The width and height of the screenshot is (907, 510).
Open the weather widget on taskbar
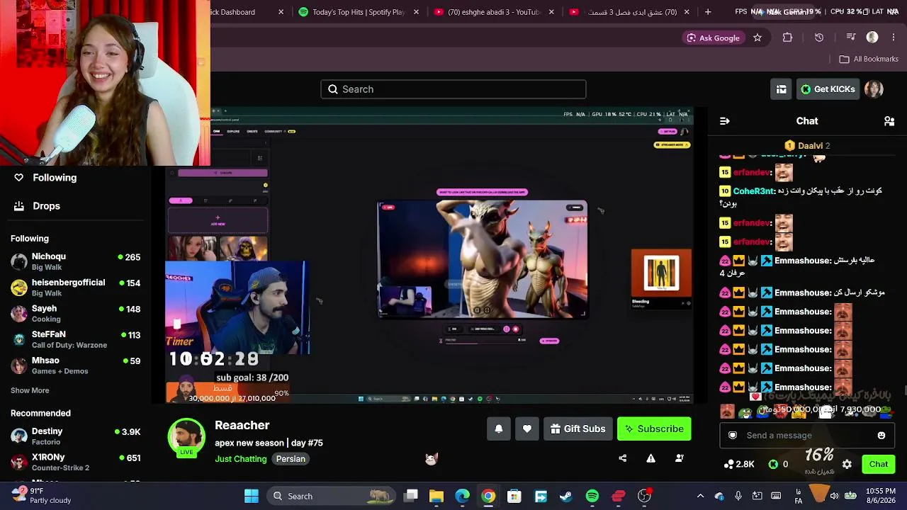(41, 496)
